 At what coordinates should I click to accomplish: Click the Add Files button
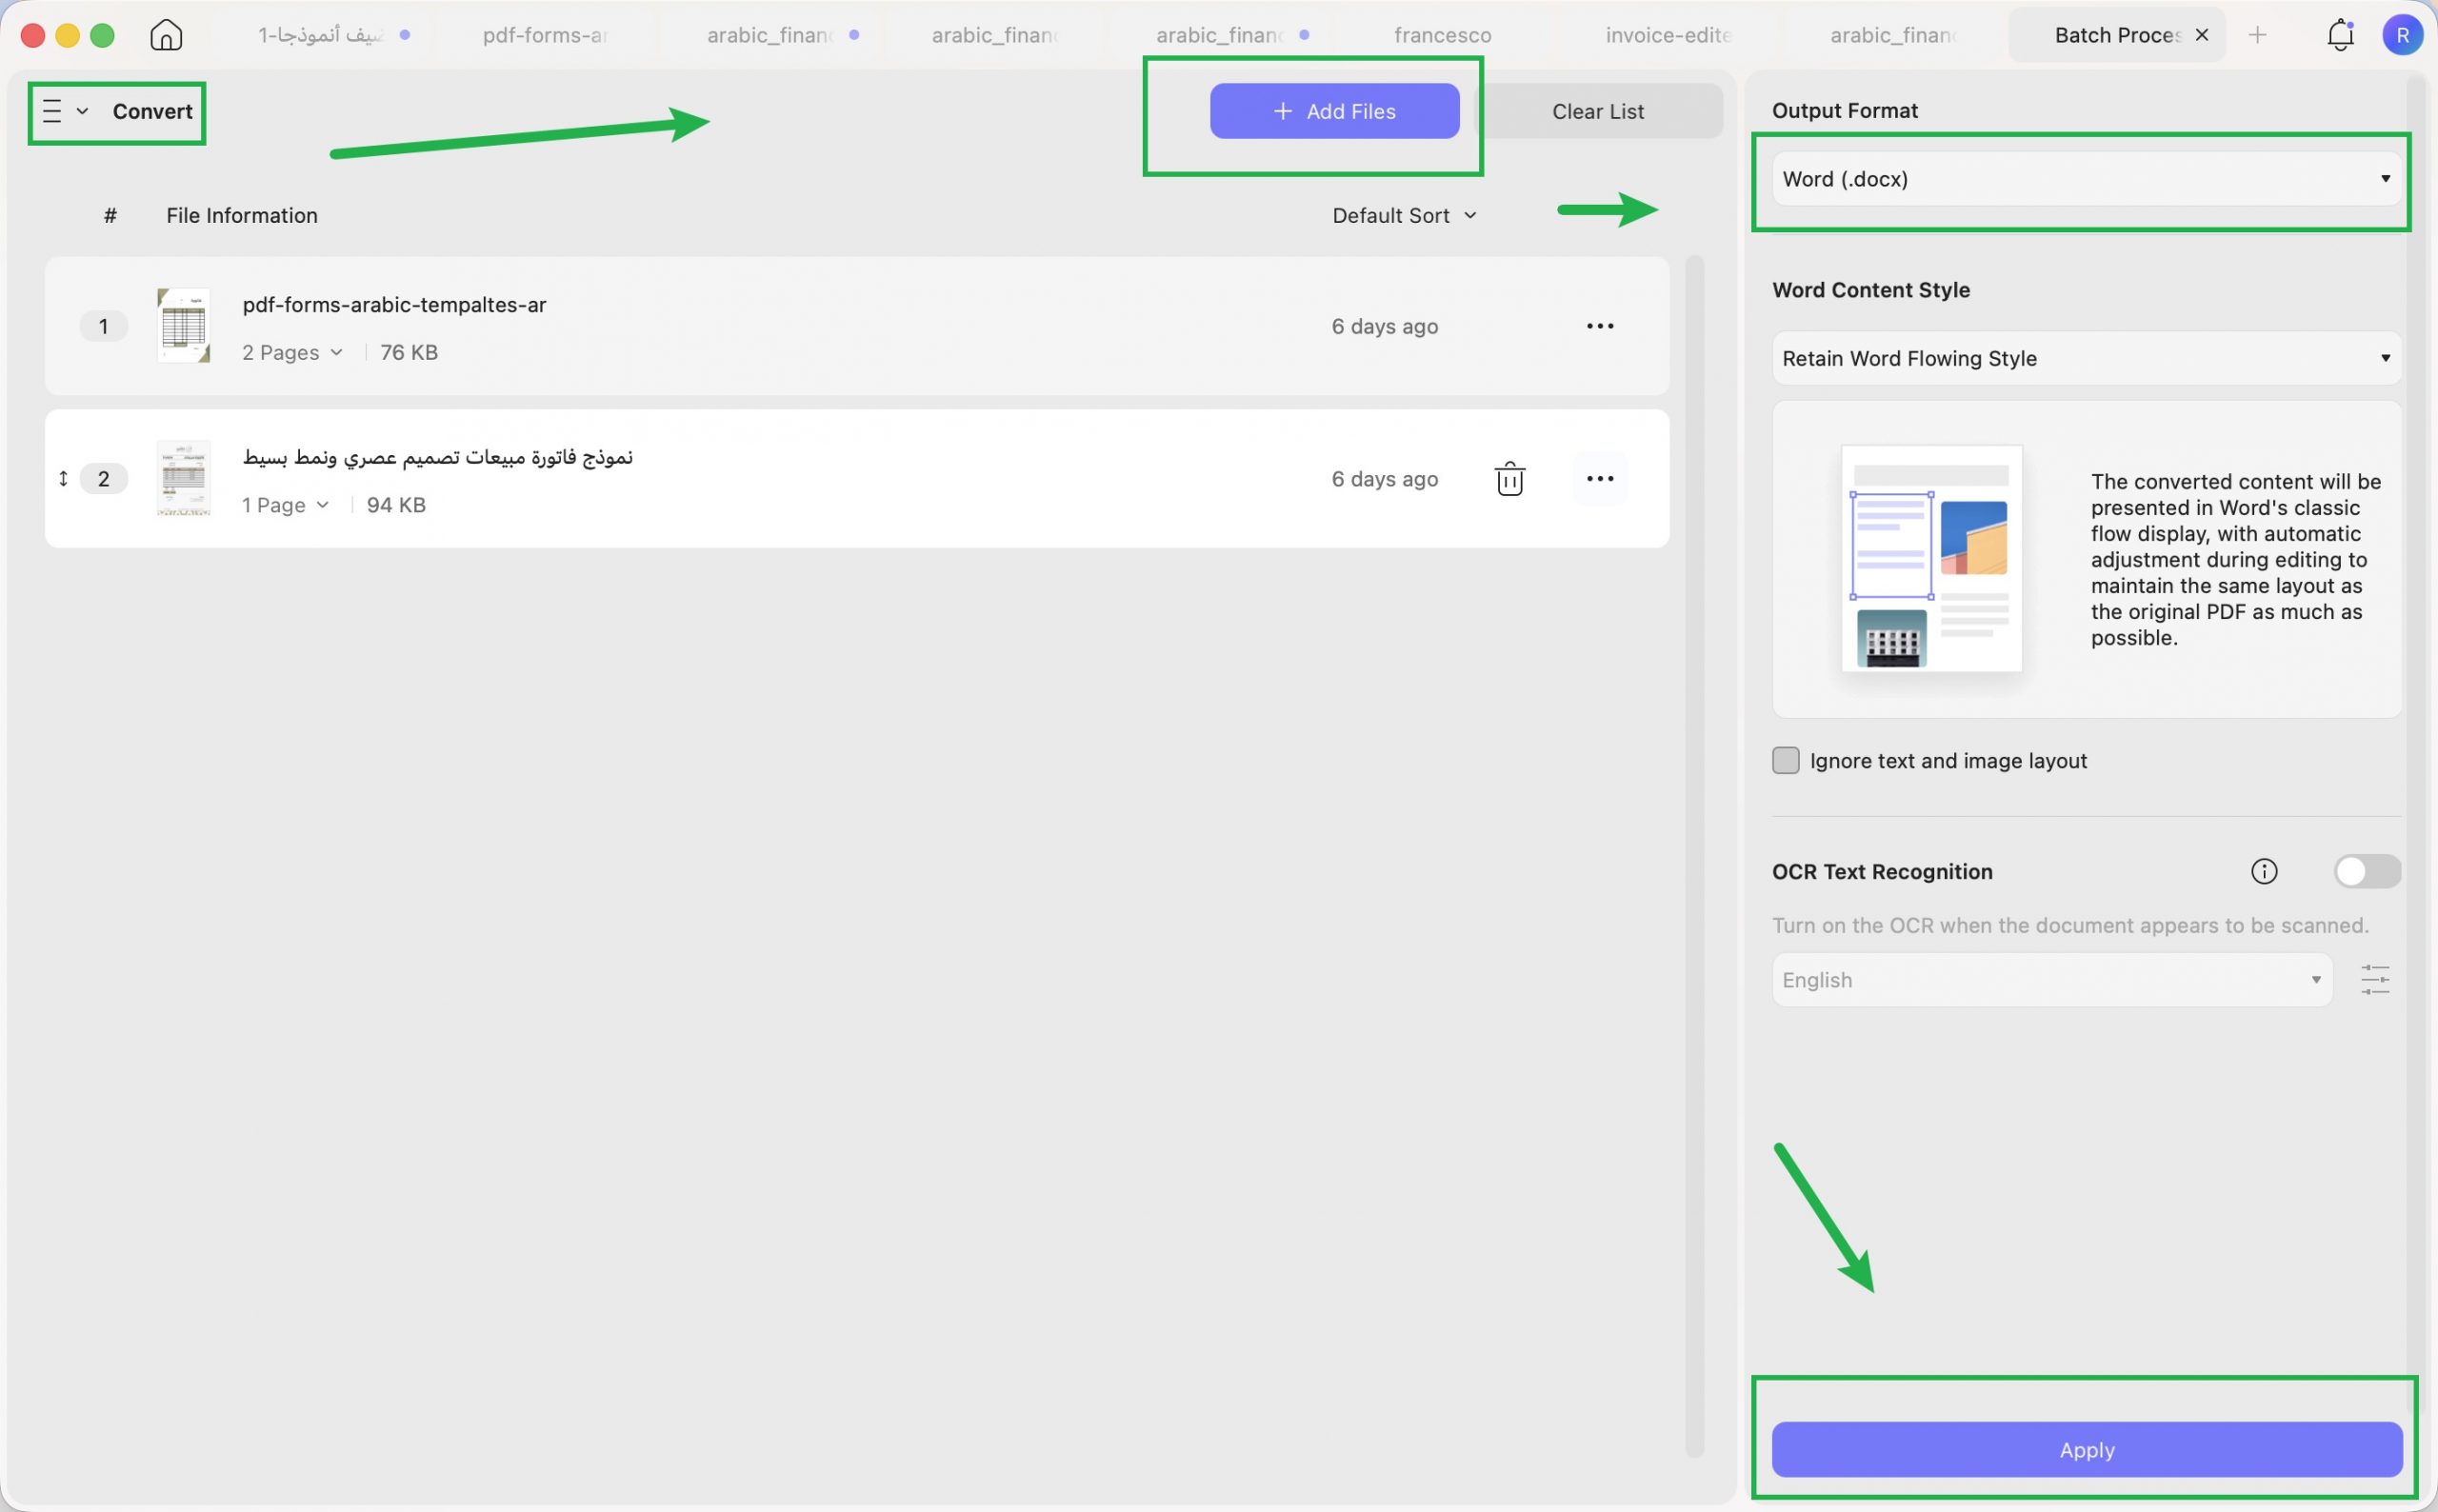click(x=1334, y=111)
